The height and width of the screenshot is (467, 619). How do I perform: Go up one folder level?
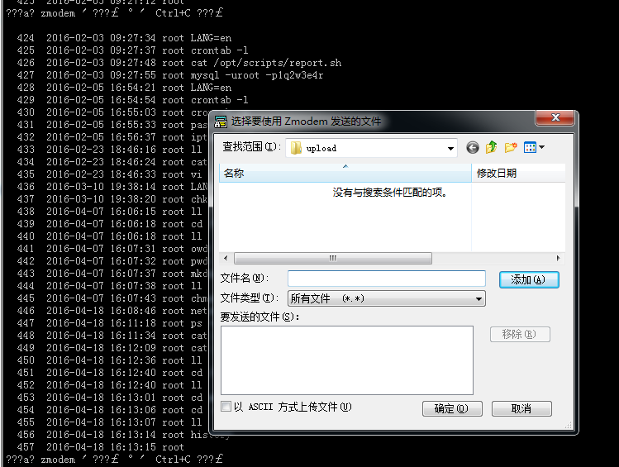point(492,148)
